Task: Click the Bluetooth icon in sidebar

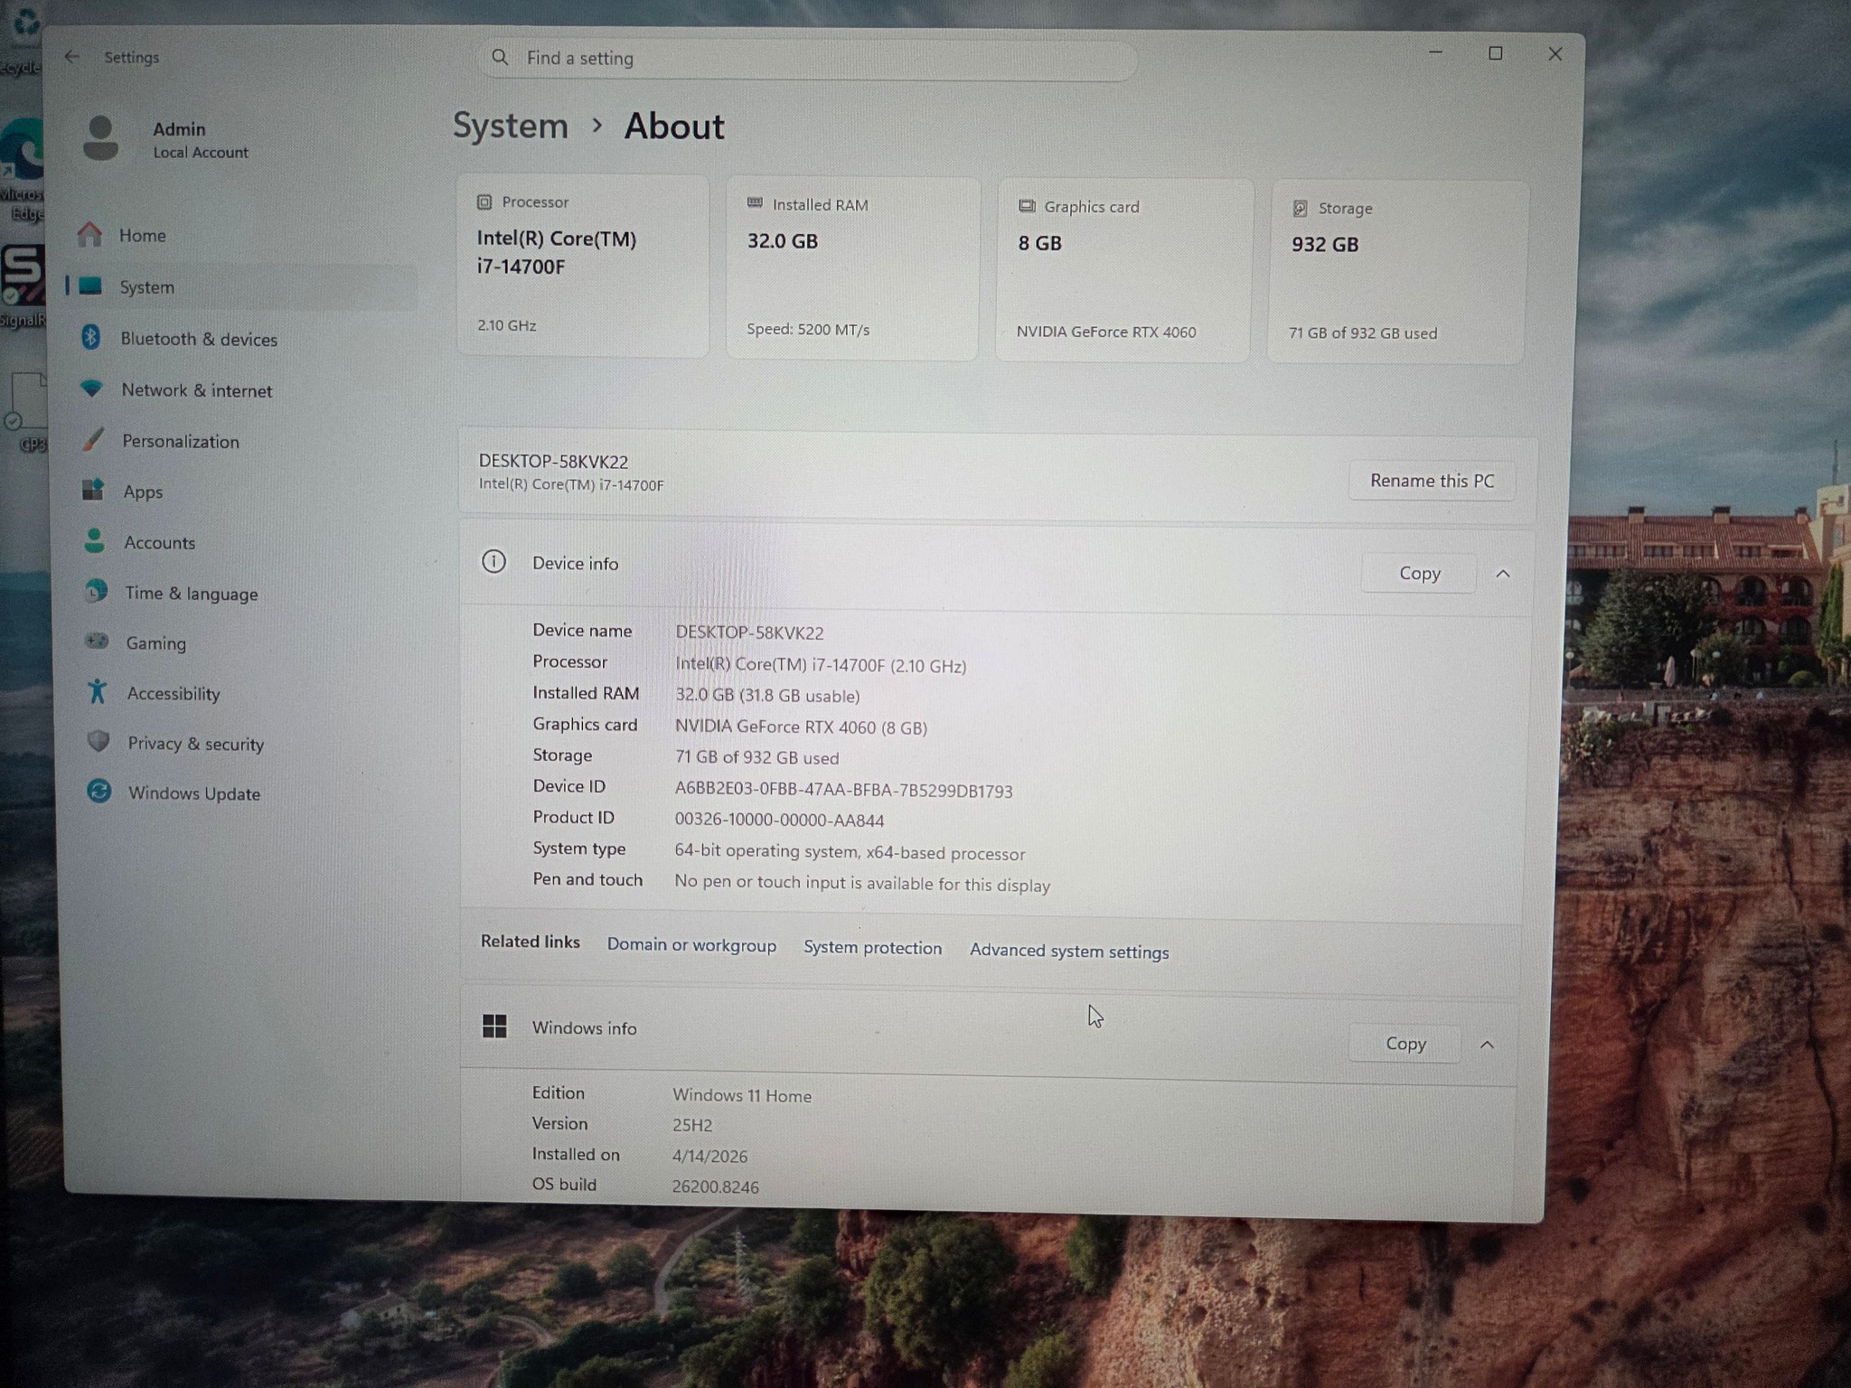Action: coord(90,337)
